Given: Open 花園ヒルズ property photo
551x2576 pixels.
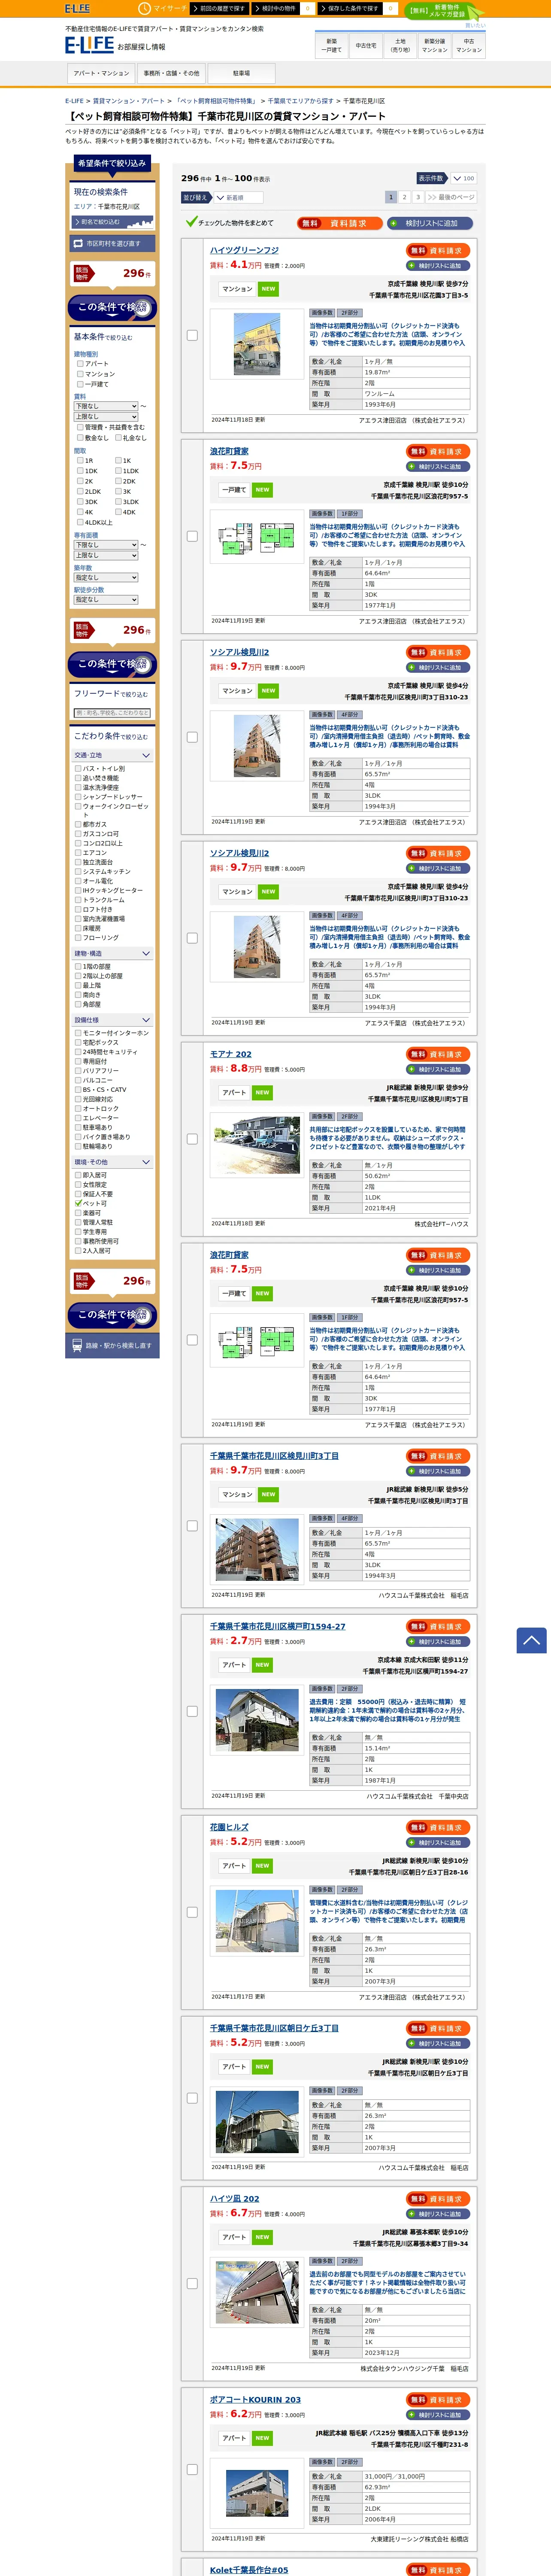Looking at the screenshot, I should (x=257, y=1921).
